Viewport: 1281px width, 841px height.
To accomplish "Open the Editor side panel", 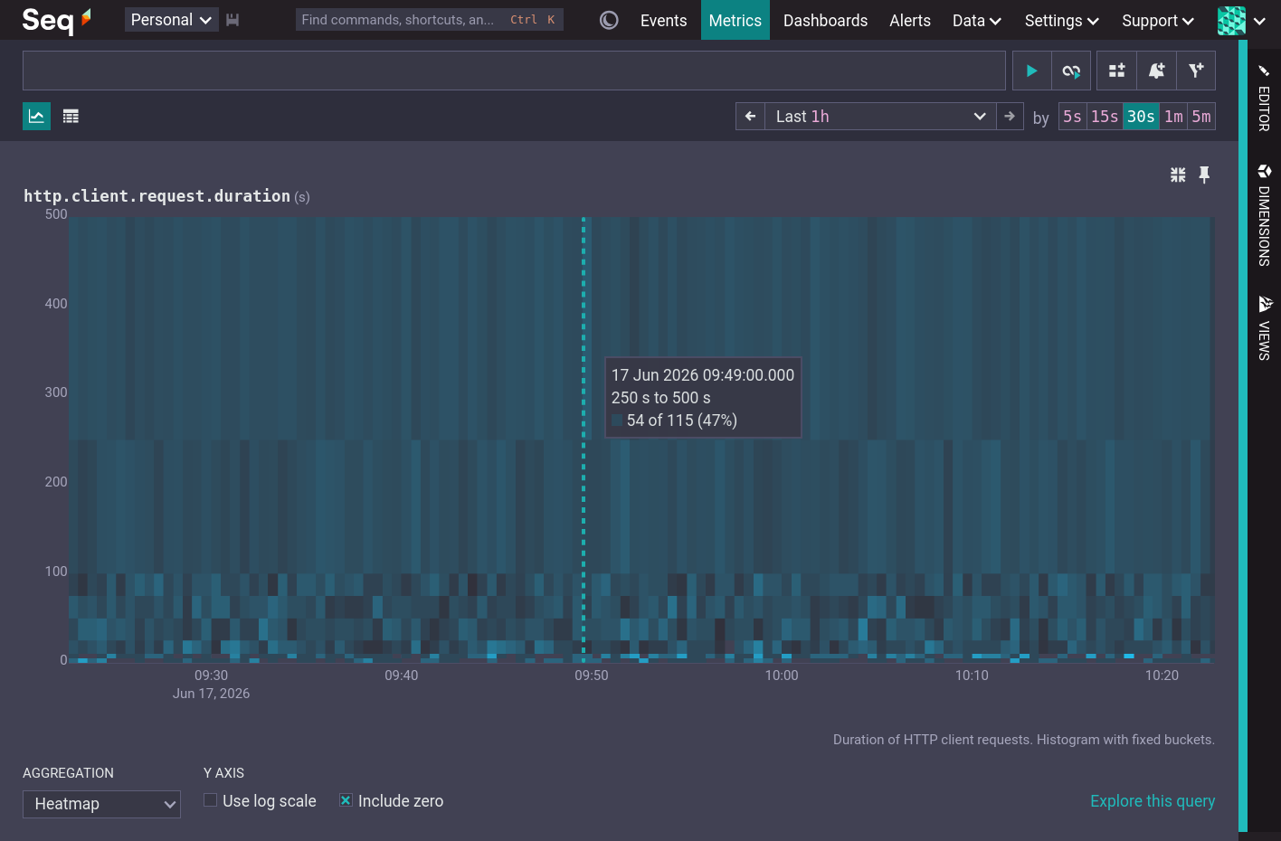I will (1264, 98).
